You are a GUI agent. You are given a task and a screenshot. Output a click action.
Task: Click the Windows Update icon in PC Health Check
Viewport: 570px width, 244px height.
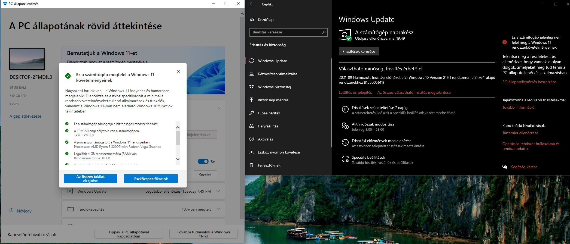click(70, 191)
